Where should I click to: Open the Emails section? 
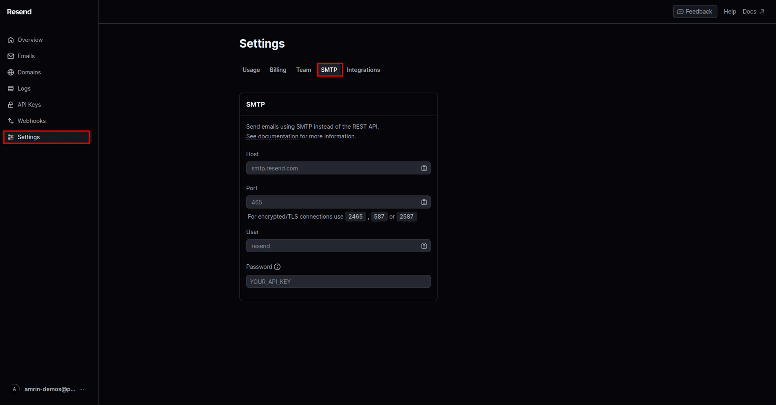(x=26, y=56)
